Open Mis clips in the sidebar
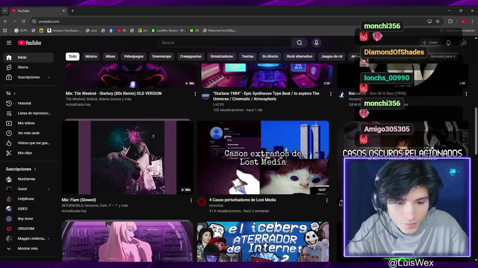 [28, 153]
